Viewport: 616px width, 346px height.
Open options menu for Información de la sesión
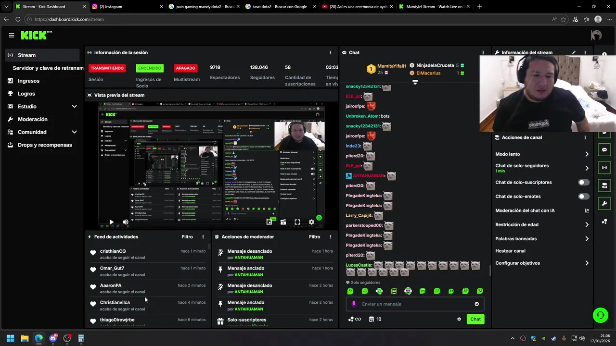330,52
